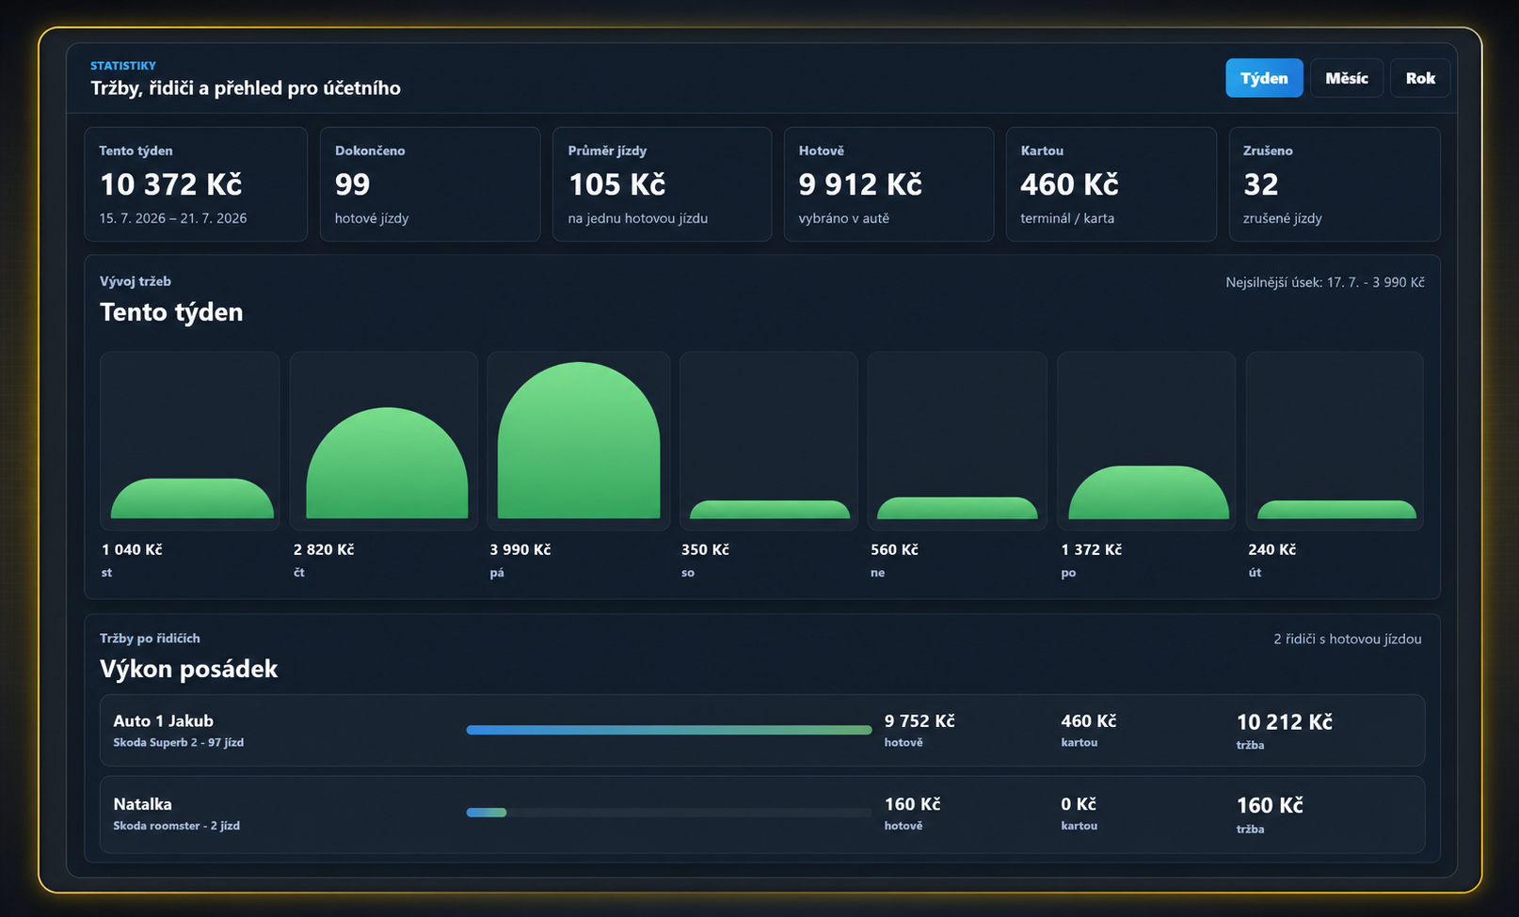Select the Saturday 350 Kč bar
The width and height of the screenshot is (1519, 917).
770,510
